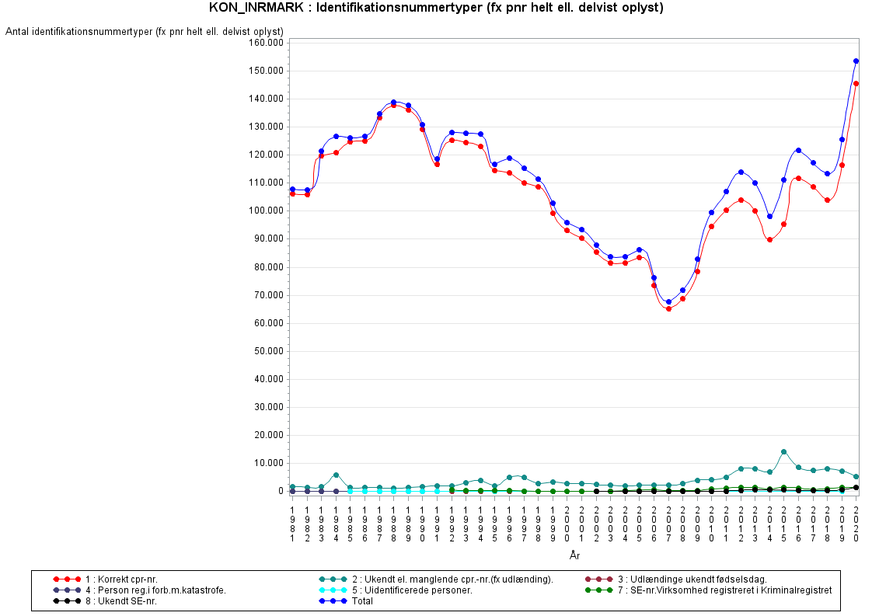Image resolution: width=872 pixels, height=616 pixels.
Task: Click the blue Total data point for 2020
Action: point(856,61)
